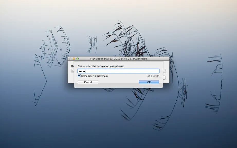
Task: Focus the decryption passphrase input field
Action: pyautogui.click(x=118, y=71)
